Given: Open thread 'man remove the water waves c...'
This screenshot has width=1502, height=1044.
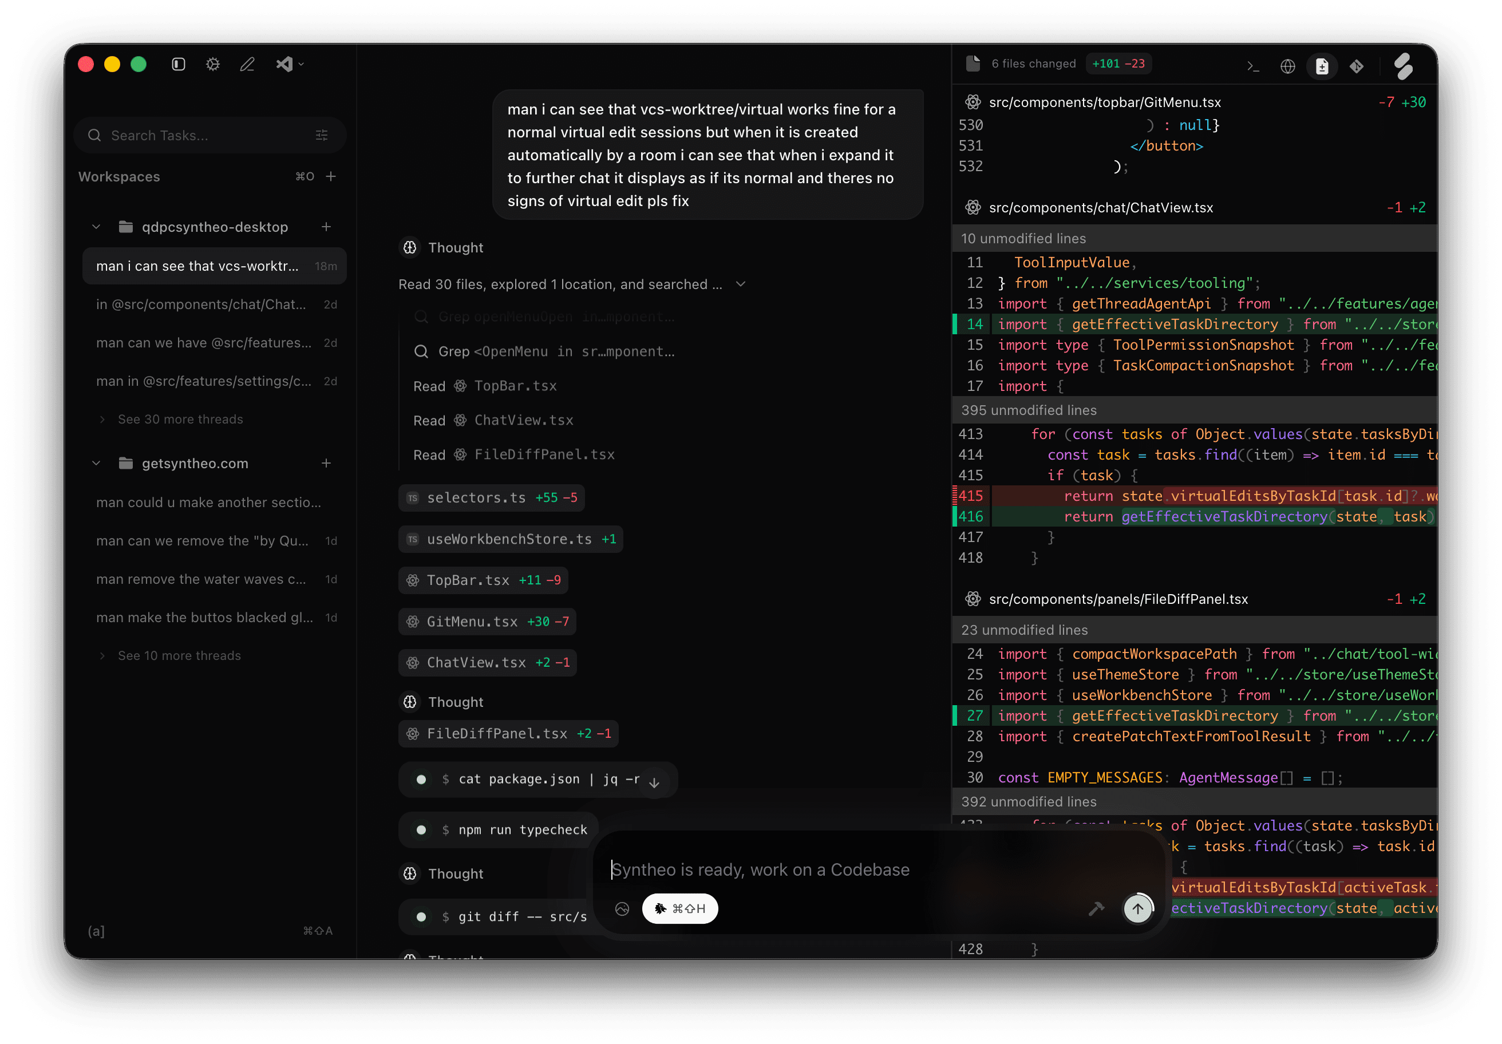Looking at the screenshot, I should [x=215, y=580].
